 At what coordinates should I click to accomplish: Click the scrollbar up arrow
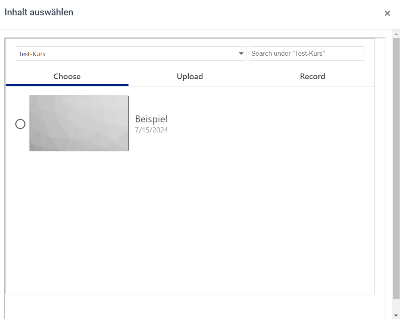click(x=396, y=34)
